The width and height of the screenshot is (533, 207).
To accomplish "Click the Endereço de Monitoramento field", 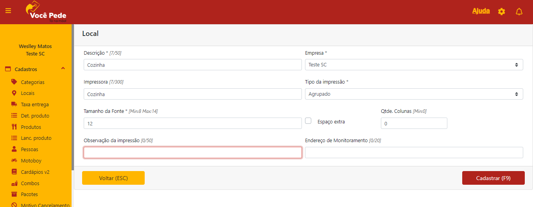I will (x=414, y=153).
